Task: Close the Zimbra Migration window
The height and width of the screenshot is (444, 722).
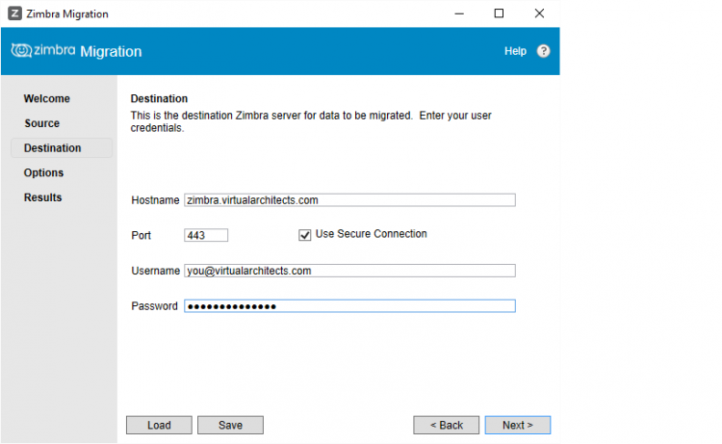Action: [x=539, y=13]
